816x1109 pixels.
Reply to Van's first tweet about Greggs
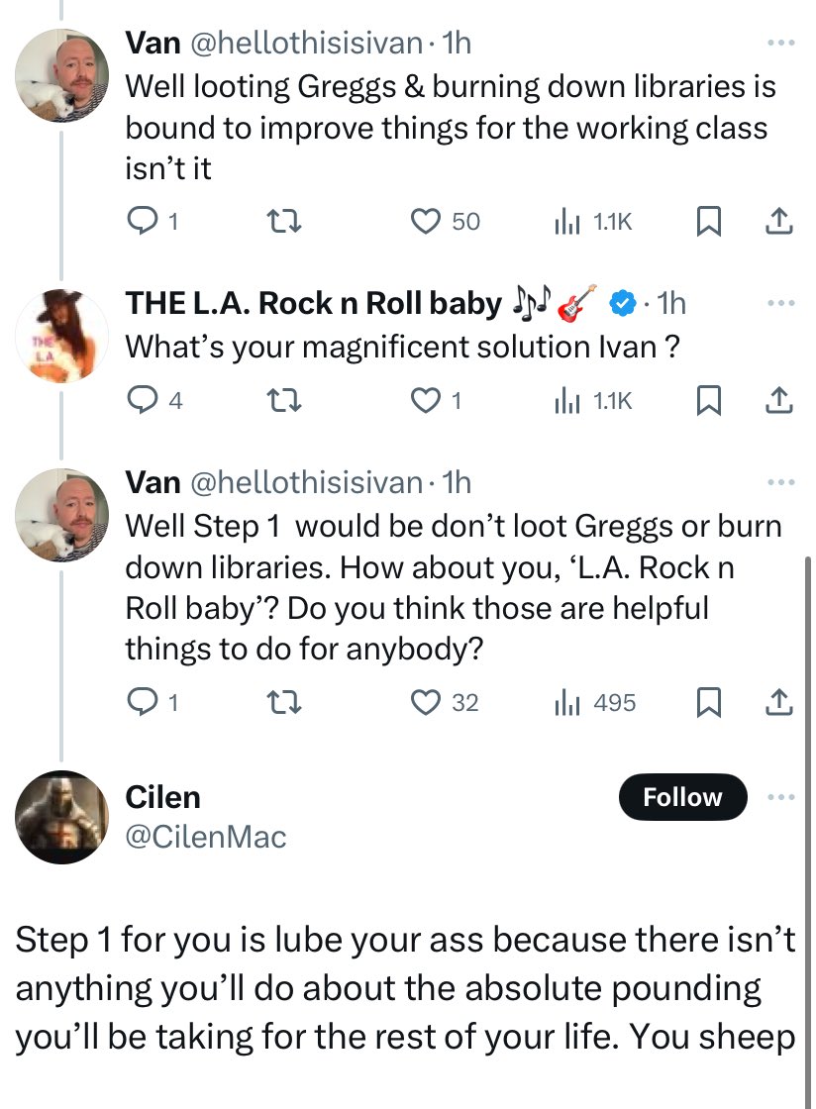click(144, 222)
